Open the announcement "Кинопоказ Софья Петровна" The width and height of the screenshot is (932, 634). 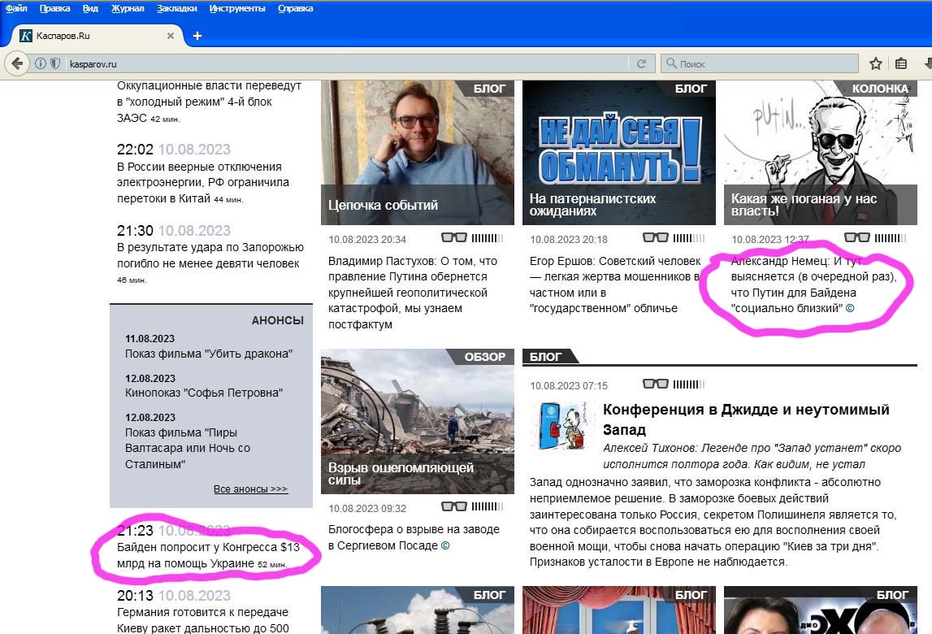tap(204, 393)
